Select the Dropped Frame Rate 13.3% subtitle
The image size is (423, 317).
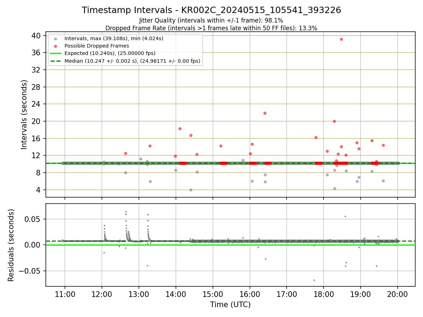[x=211, y=28]
